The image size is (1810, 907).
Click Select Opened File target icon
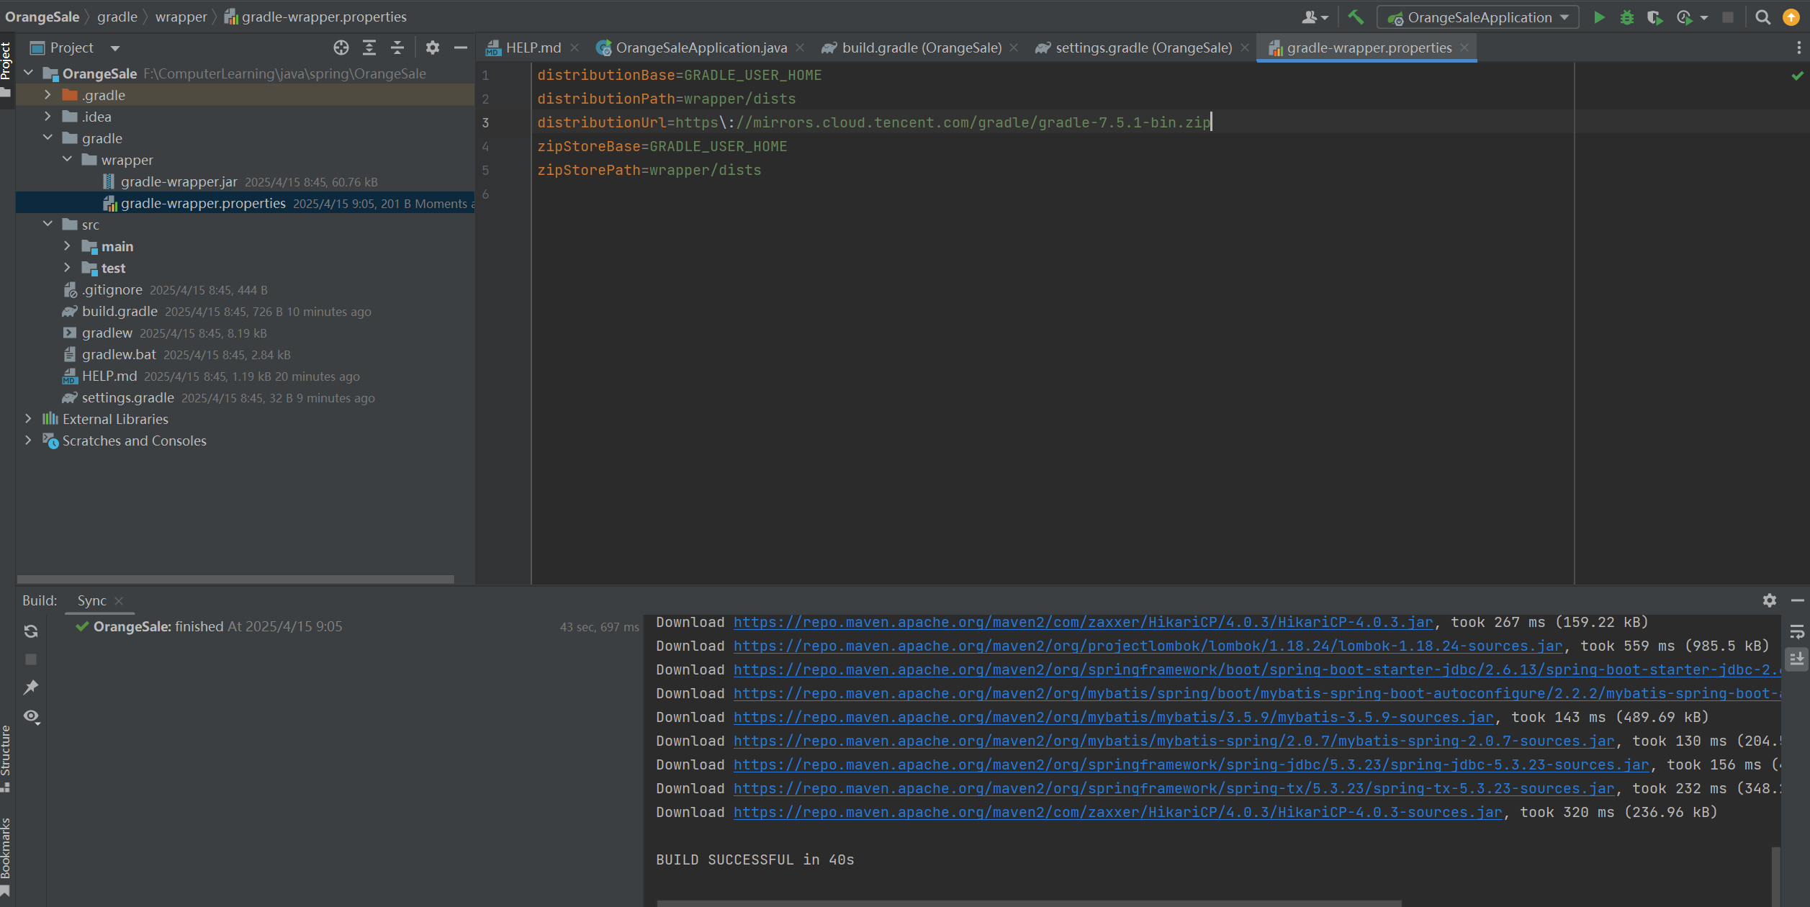pos(341,48)
